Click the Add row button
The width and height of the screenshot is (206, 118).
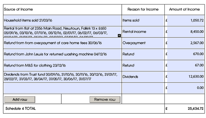click(x=20, y=99)
